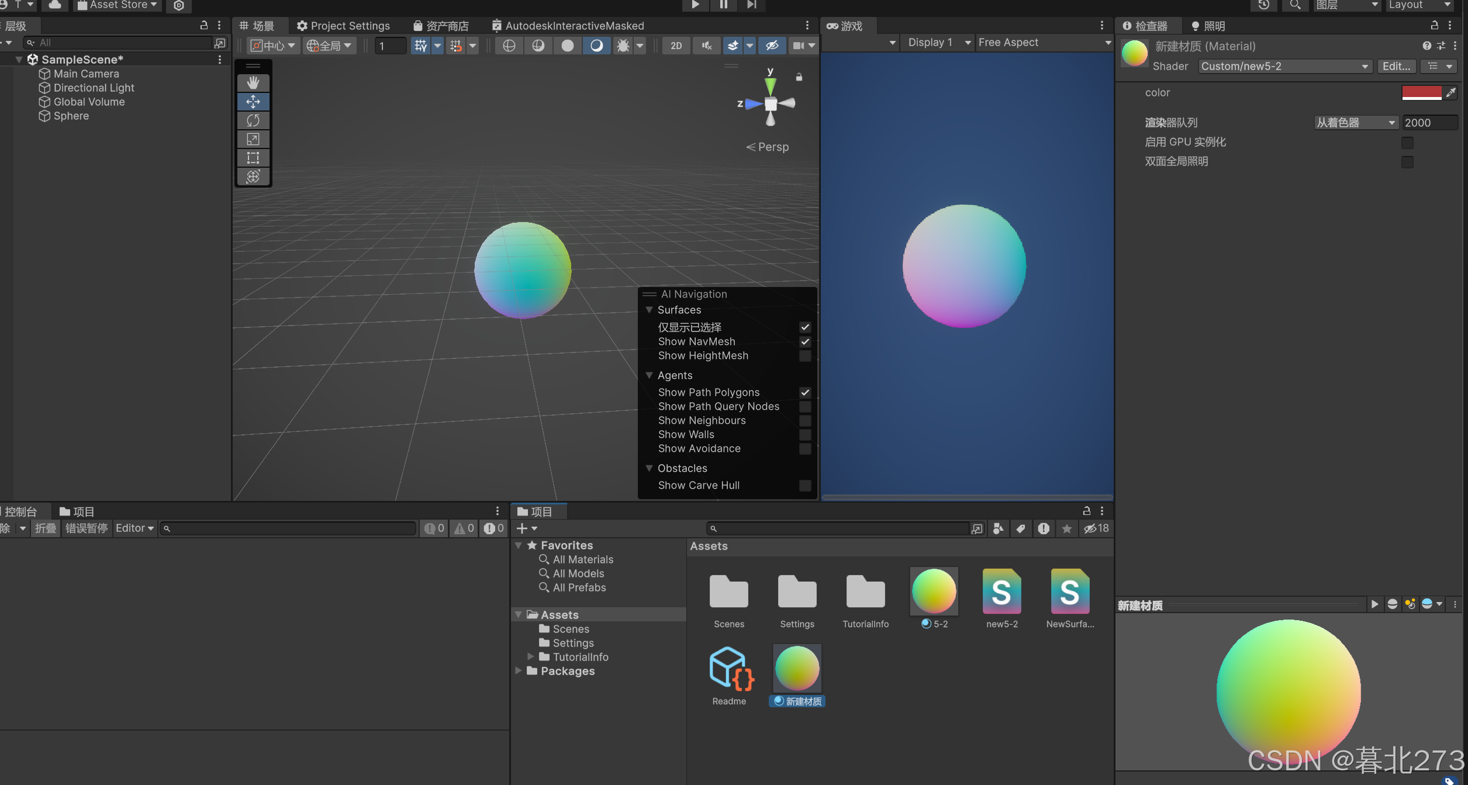Click the red color swatch
The width and height of the screenshot is (1468, 785).
tap(1421, 92)
